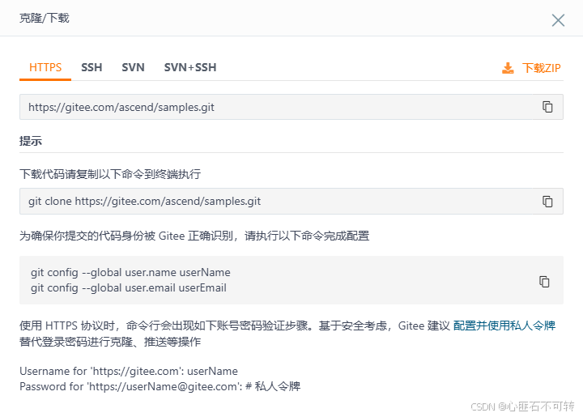Image resolution: width=583 pixels, height=417 pixels.
Task: Click the 提示 heading
Action: tap(31, 141)
